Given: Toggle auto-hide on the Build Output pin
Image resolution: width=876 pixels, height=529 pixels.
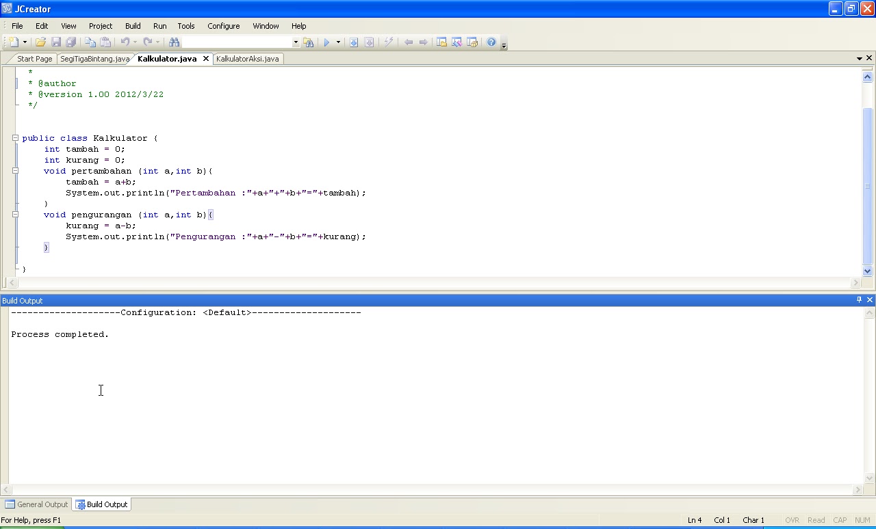Looking at the screenshot, I should (859, 300).
